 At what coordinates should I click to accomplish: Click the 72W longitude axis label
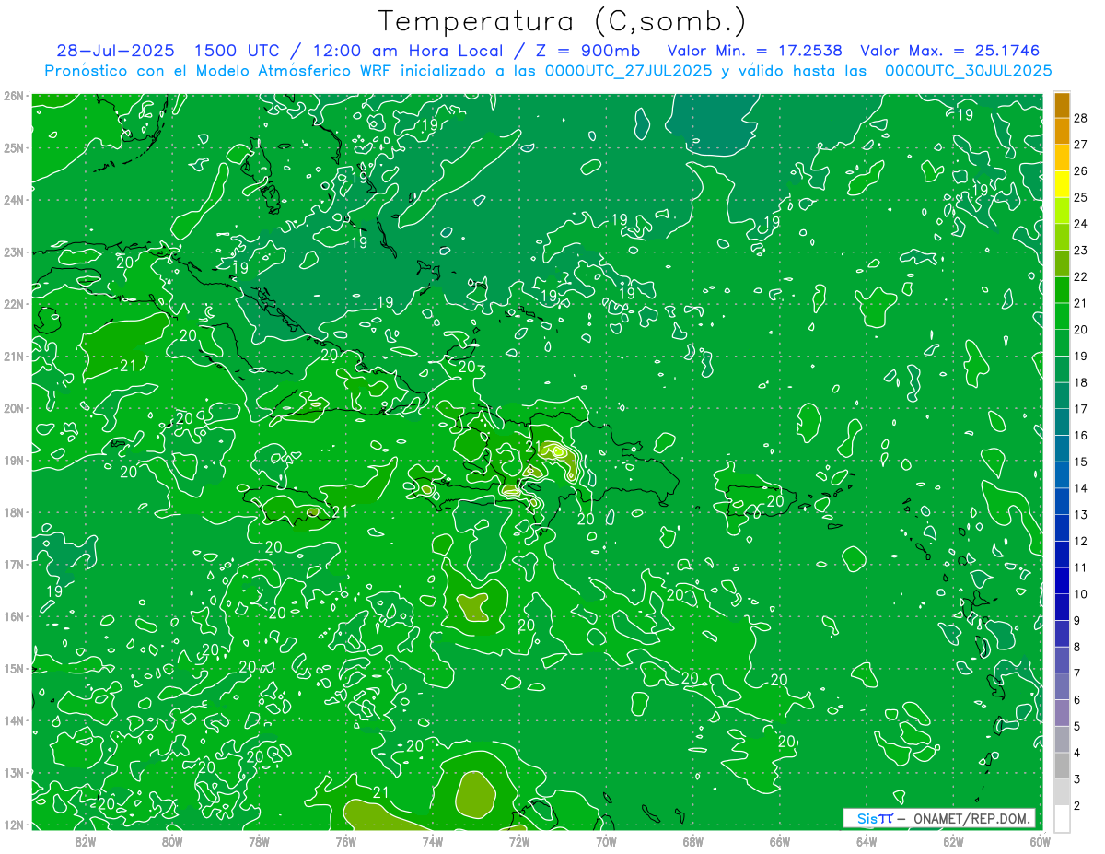click(519, 841)
